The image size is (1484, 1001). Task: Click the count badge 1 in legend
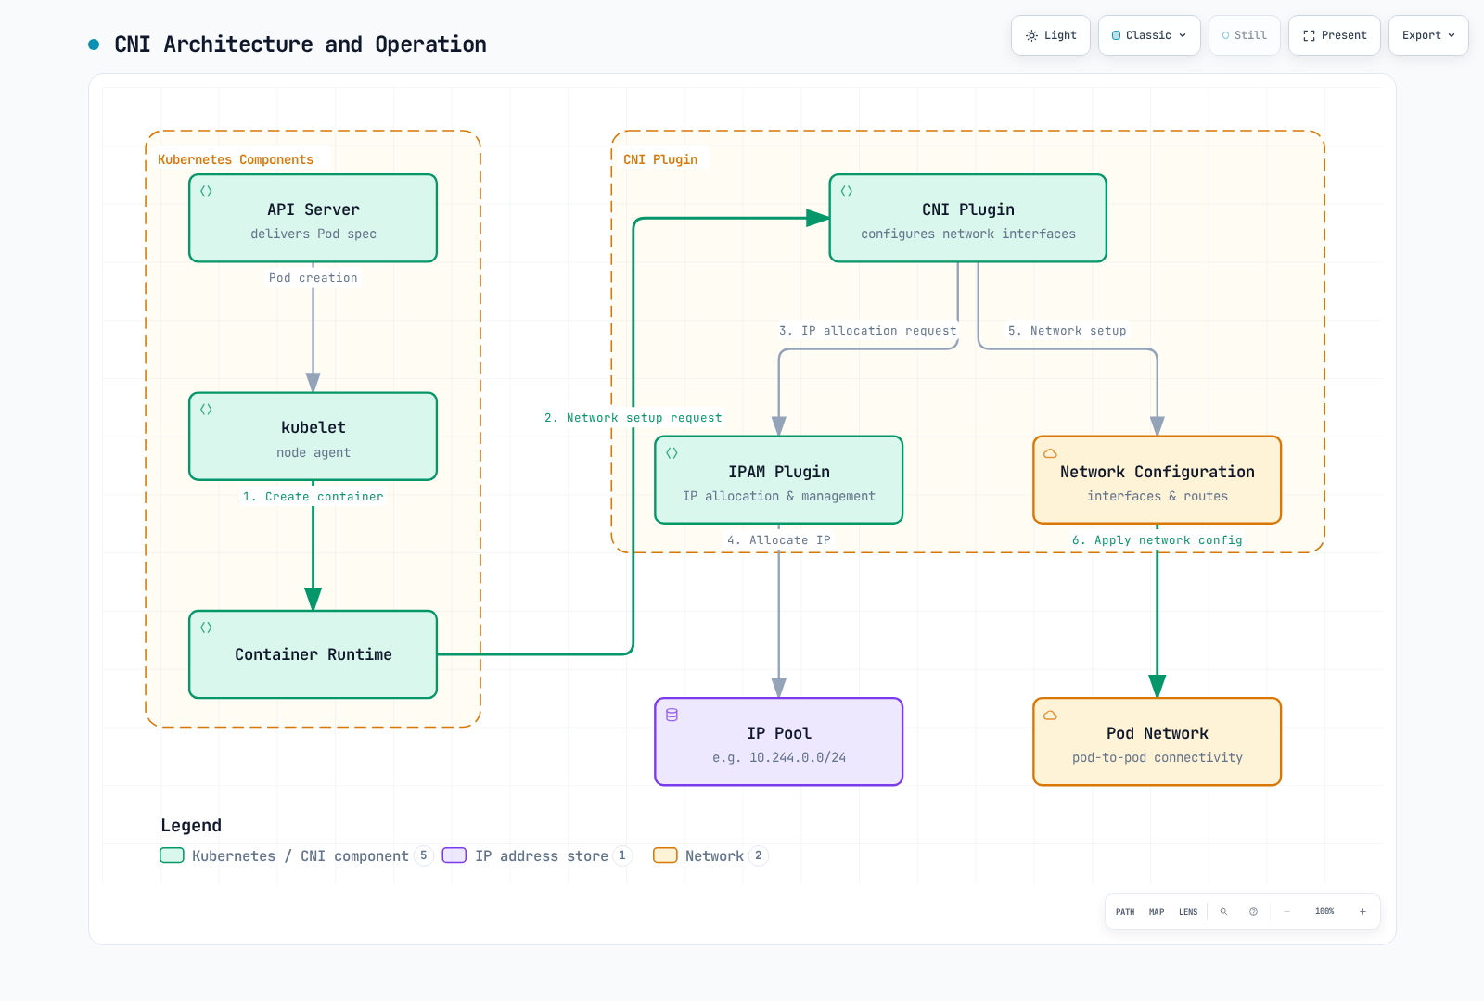coord(622,855)
